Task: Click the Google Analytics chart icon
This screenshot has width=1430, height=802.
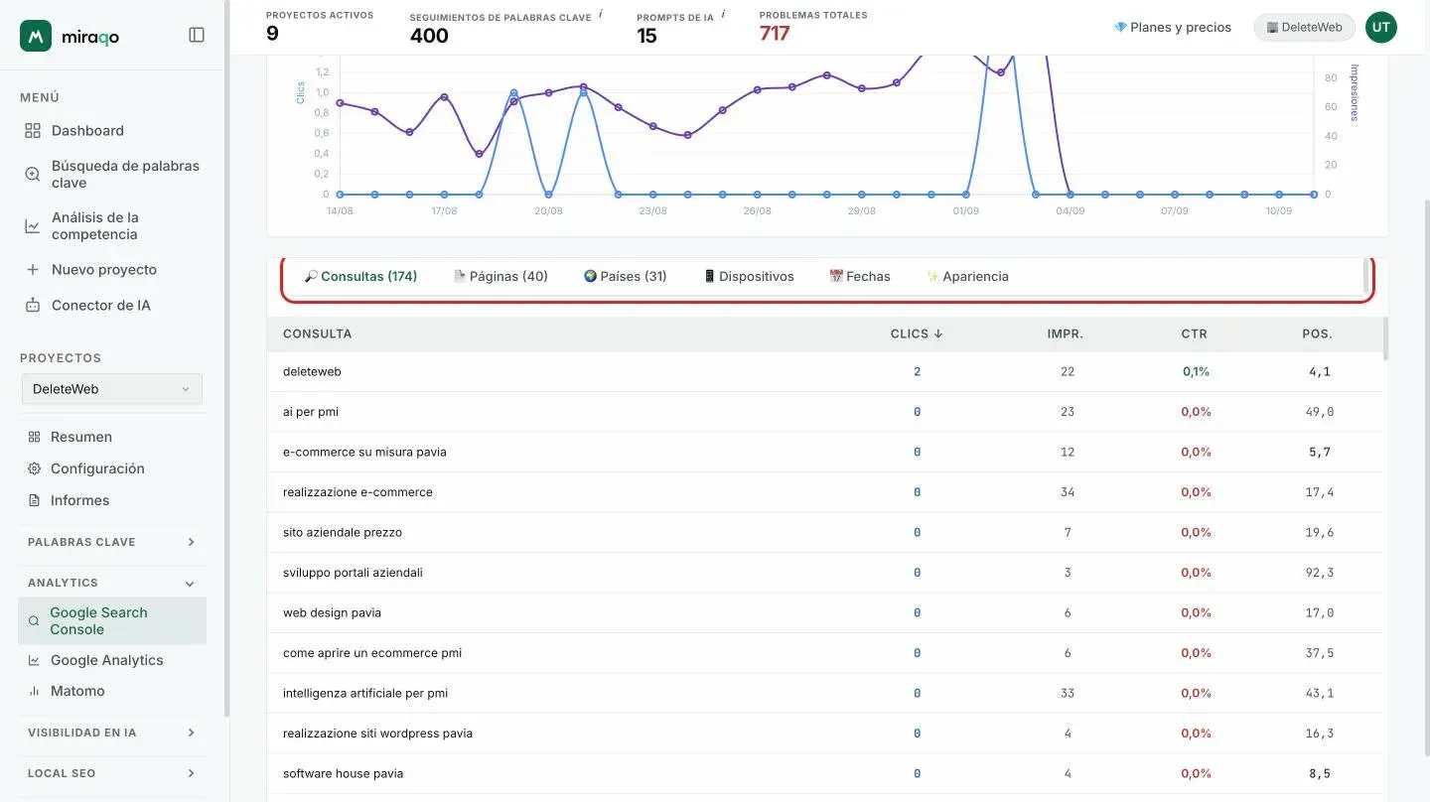Action: click(x=34, y=660)
